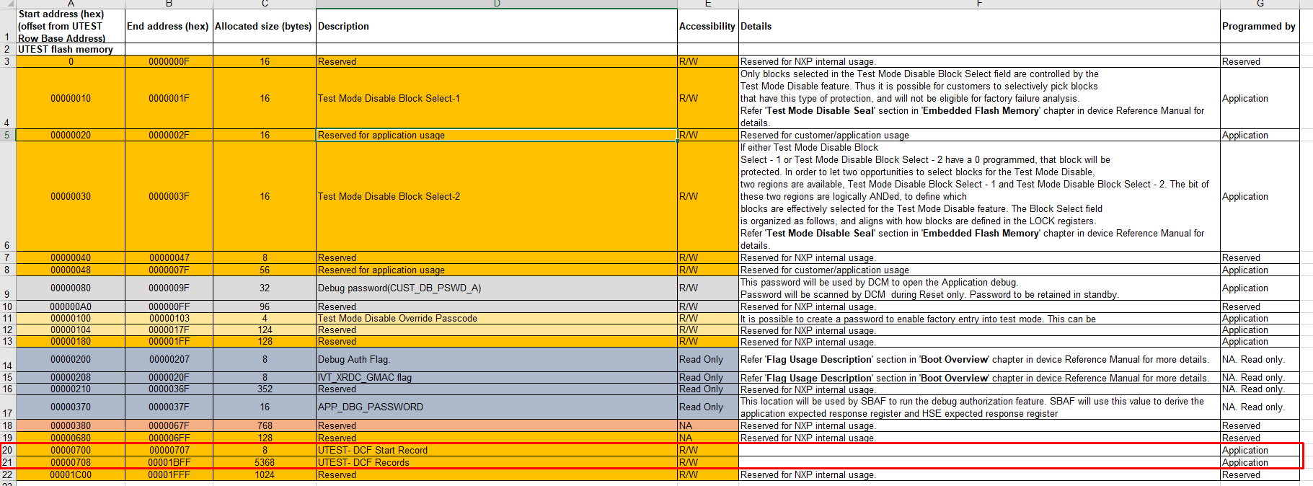The image size is (1313, 486).
Task: Click 'Read Only' cell in APP_DBG_PASSWORD row
Action: click(708, 407)
